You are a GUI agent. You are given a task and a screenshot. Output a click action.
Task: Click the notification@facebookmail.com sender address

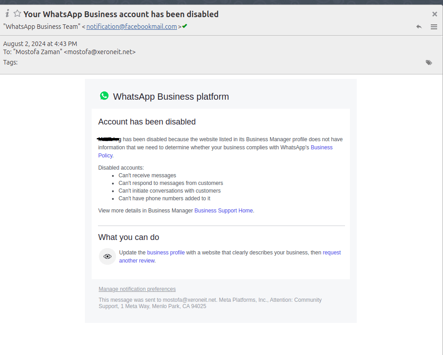[x=131, y=27]
